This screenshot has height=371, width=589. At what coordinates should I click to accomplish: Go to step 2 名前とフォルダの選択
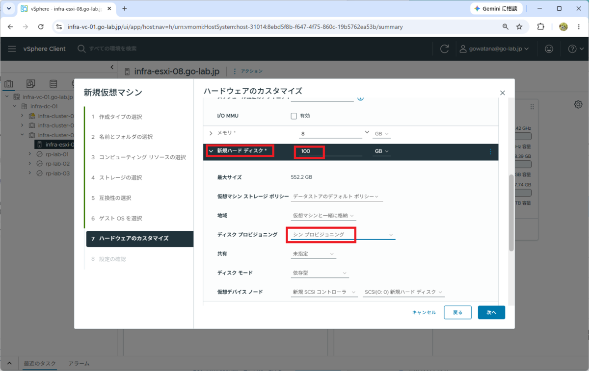[122, 137]
